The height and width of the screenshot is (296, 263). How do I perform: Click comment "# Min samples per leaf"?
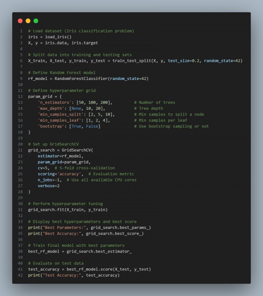(x=161, y=120)
